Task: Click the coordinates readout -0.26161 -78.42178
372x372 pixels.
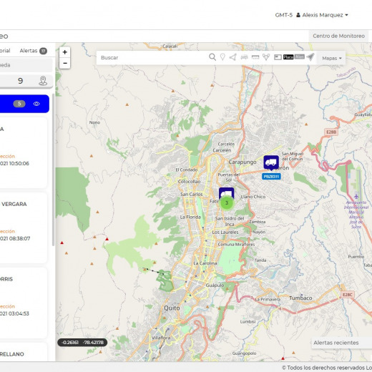Action: point(82,343)
